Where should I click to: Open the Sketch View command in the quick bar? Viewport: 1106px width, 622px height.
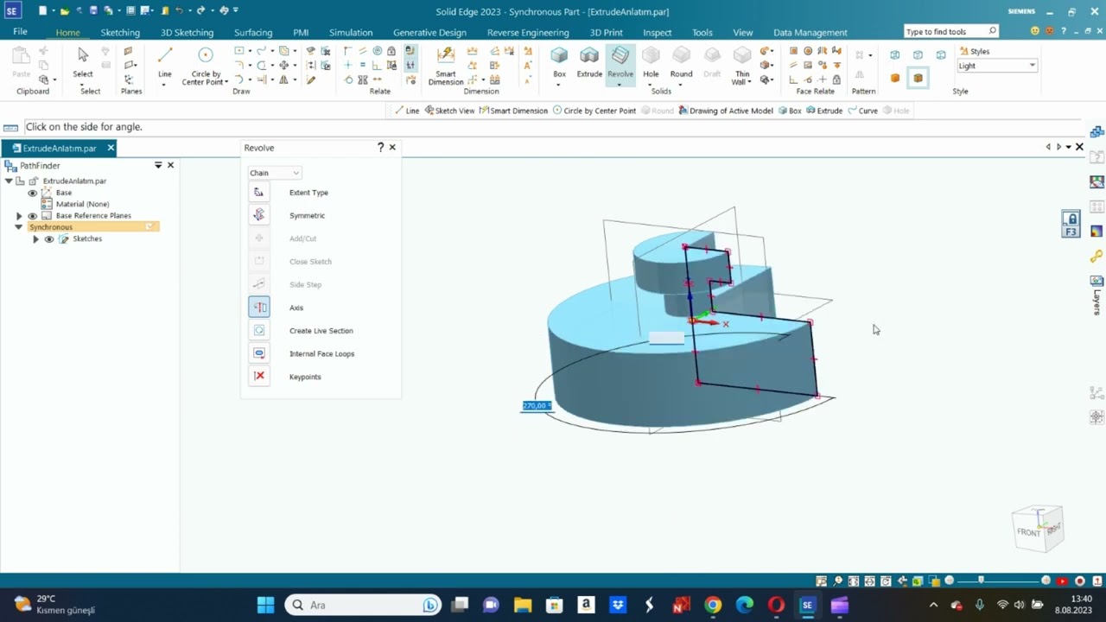449,111
